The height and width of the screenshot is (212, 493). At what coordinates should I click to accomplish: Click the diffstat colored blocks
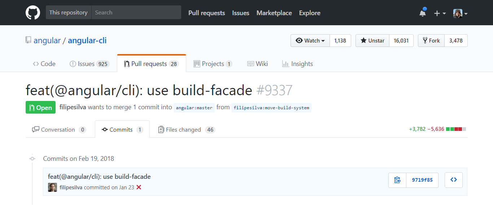click(x=456, y=129)
